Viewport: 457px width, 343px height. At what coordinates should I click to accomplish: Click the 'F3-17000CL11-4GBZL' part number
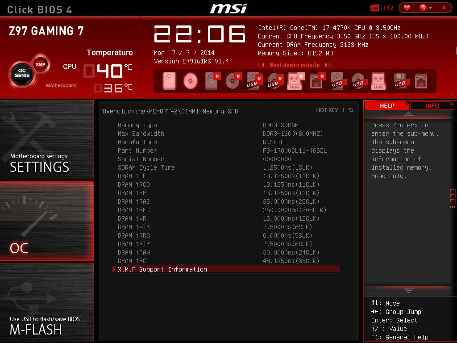point(295,151)
